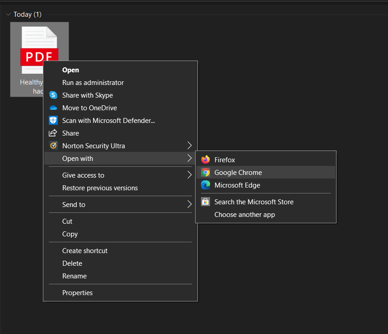Click the Today (1) group label
Screen dimensions: 388x334
[28, 14]
